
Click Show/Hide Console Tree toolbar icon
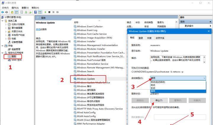[x=17, y=12]
